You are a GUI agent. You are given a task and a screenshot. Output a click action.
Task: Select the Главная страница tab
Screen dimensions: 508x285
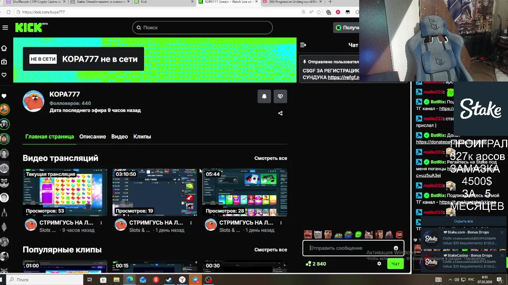coord(50,137)
